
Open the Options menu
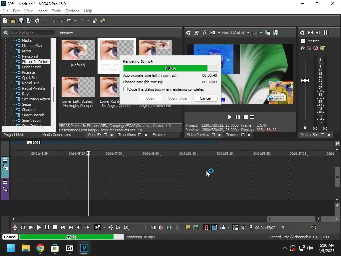[72, 11]
